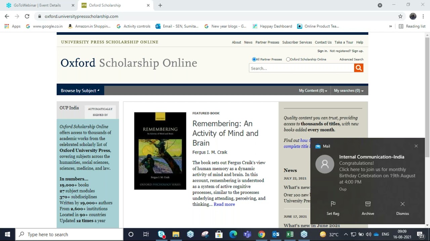Click the Oxford Scholarship Online logo
The image size is (430, 241).
coord(129,63)
